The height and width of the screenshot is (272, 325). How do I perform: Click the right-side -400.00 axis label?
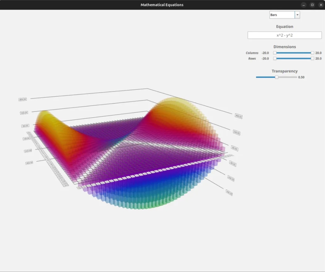pyautogui.click(x=229, y=193)
